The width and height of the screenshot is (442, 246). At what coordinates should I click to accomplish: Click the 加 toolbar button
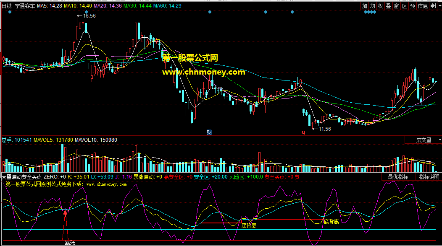point(365,6)
